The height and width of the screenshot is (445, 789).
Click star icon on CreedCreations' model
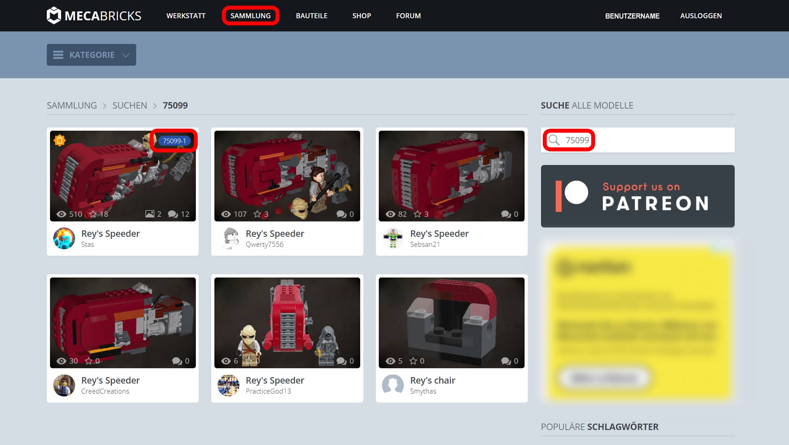[x=89, y=361]
